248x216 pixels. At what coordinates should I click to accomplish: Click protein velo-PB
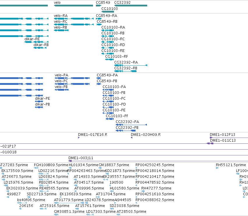coord(61,87)
